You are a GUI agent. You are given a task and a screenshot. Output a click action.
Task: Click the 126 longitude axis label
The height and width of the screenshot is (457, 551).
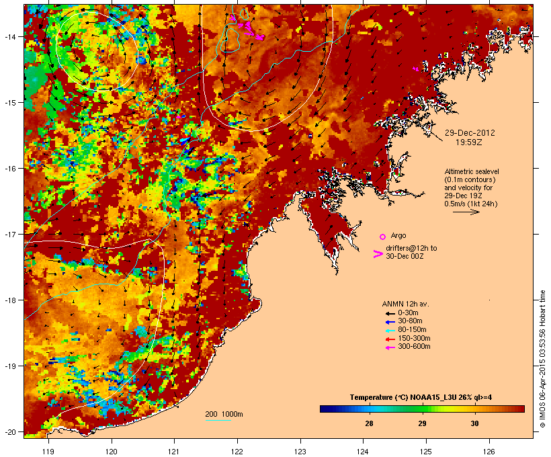coord(489,452)
